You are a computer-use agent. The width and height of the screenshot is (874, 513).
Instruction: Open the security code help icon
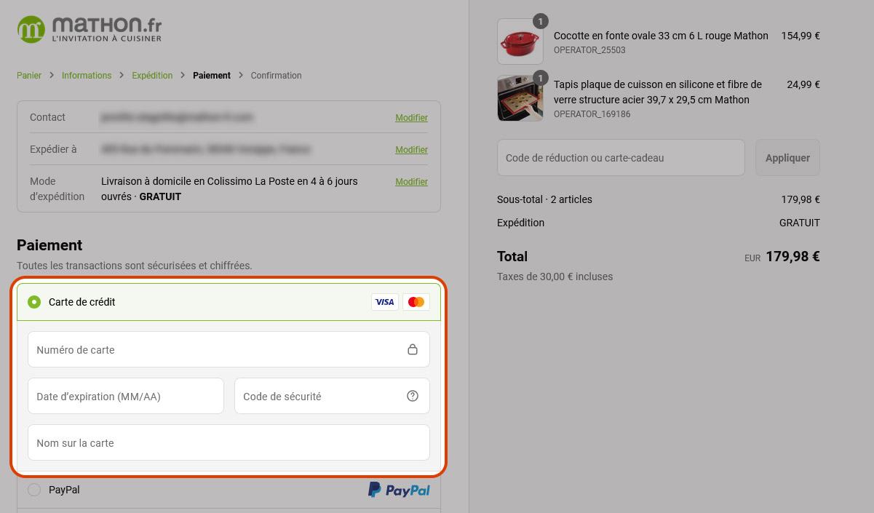click(x=413, y=396)
